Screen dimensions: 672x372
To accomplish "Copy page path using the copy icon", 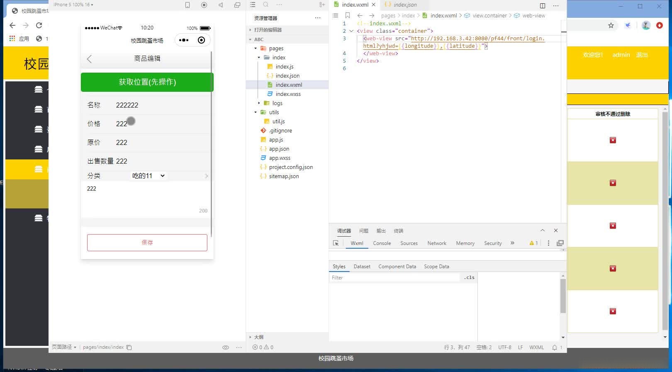I will coord(129,348).
